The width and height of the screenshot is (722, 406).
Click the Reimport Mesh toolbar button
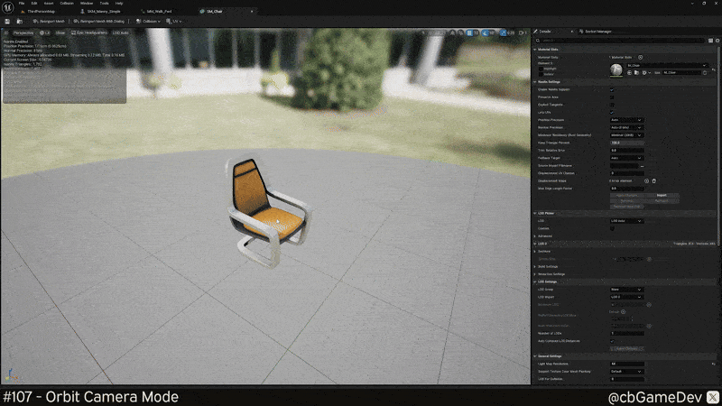pyautogui.click(x=49, y=21)
